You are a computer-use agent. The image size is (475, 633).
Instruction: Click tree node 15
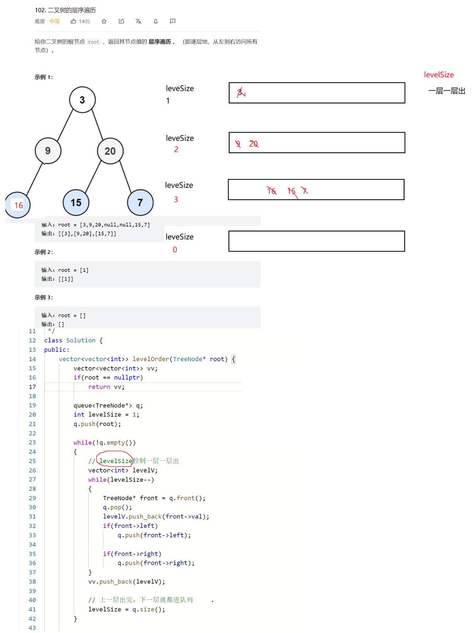coord(76,202)
